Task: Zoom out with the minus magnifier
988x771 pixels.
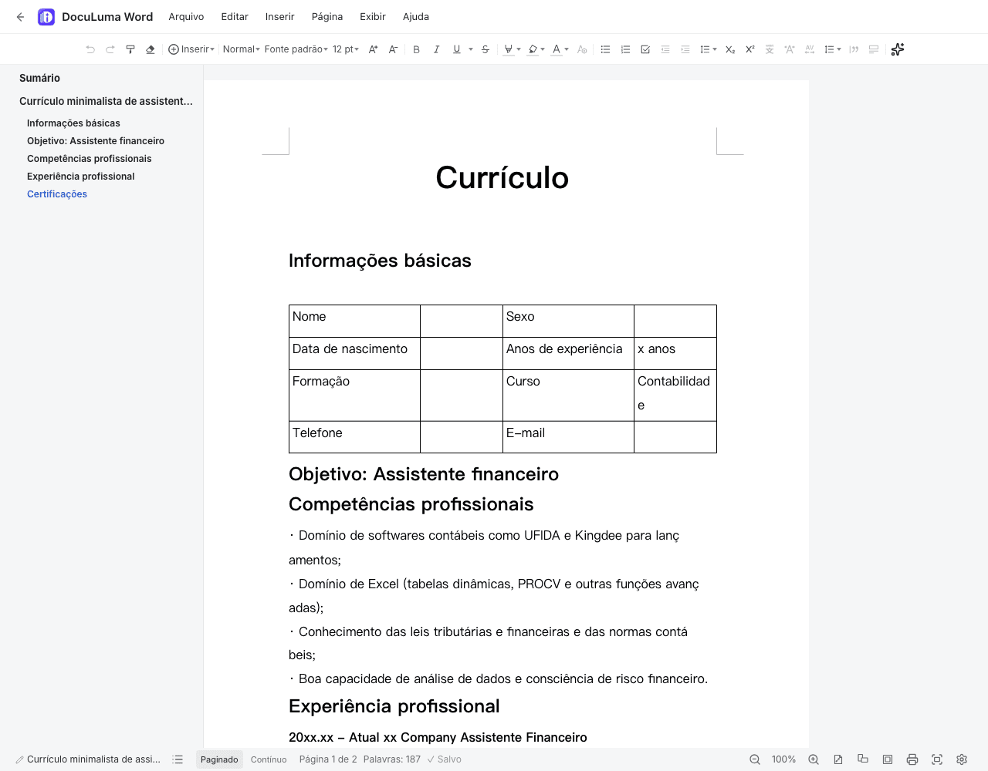Action: point(755,759)
